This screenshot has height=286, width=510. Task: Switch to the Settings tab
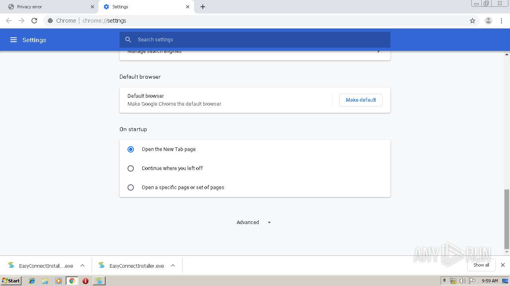click(x=145, y=7)
